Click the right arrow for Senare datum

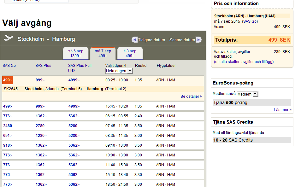coord(198,40)
